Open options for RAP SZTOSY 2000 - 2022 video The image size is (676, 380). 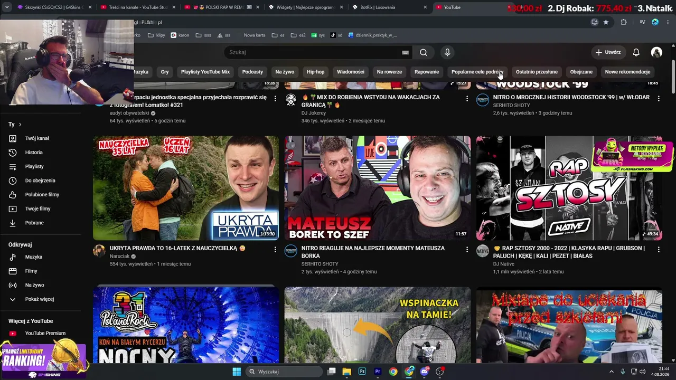tap(659, 249)
